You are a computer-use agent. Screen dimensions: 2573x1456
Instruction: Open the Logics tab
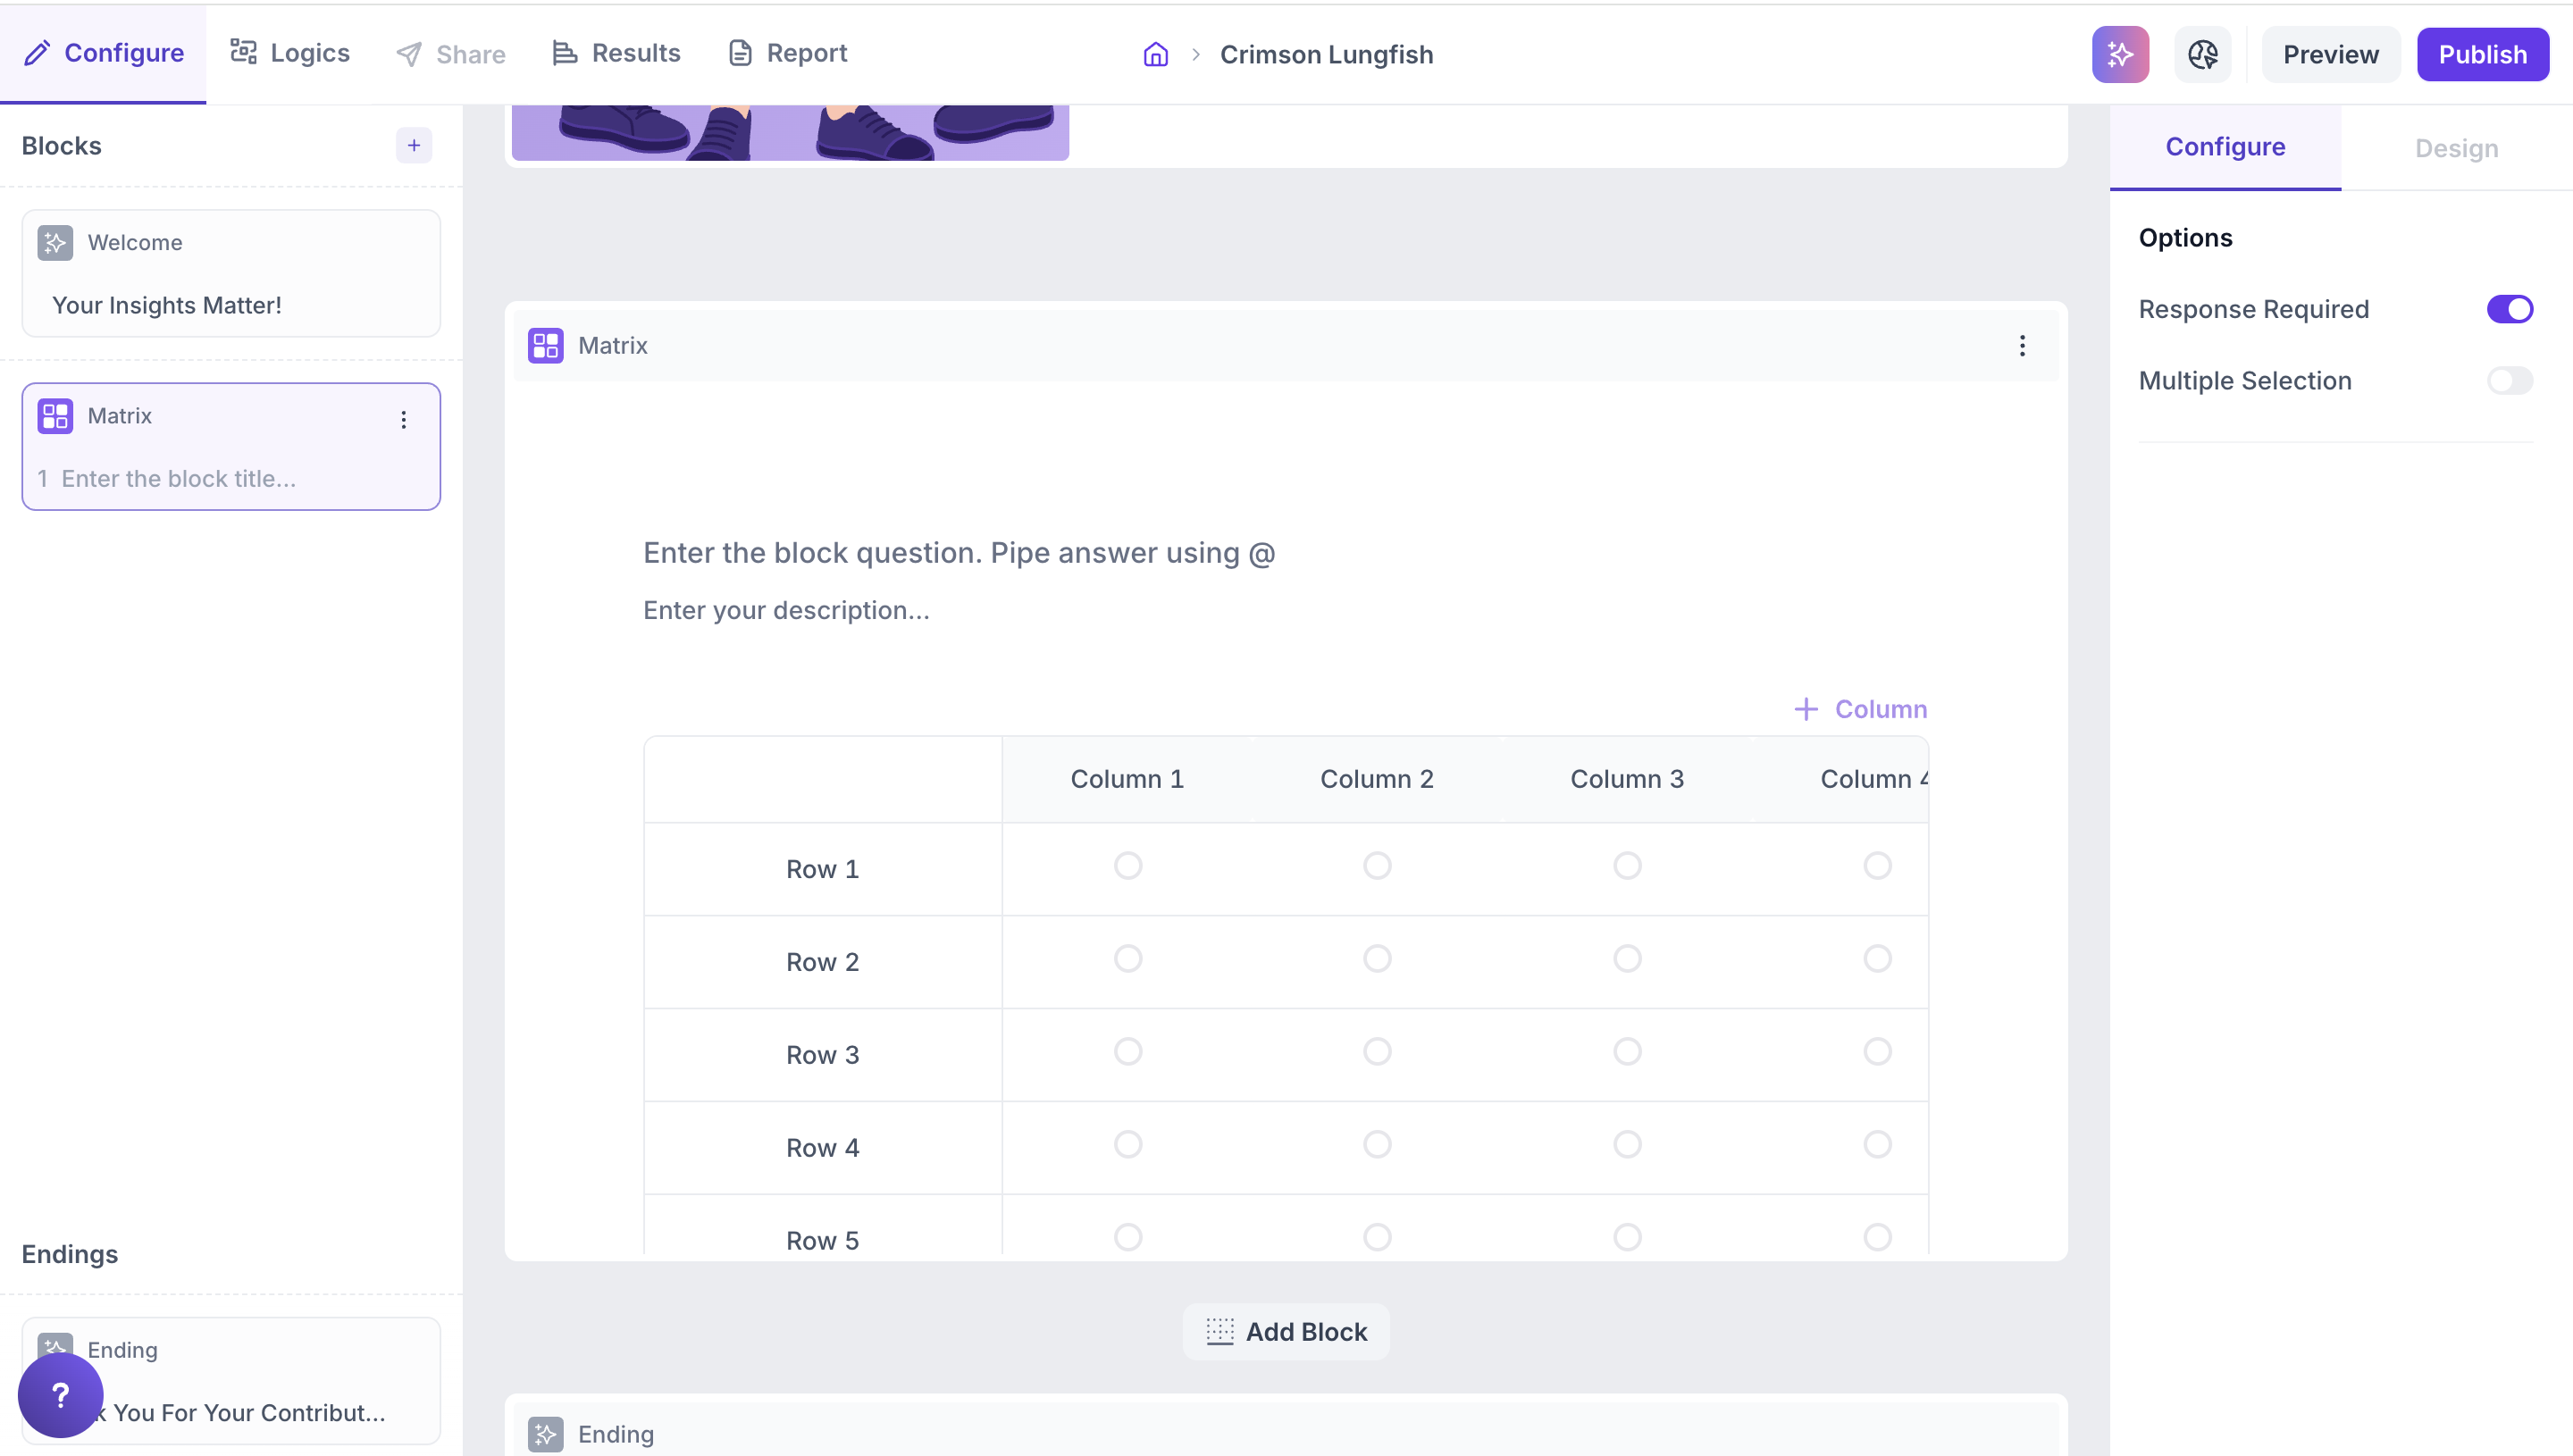(290, 53)
